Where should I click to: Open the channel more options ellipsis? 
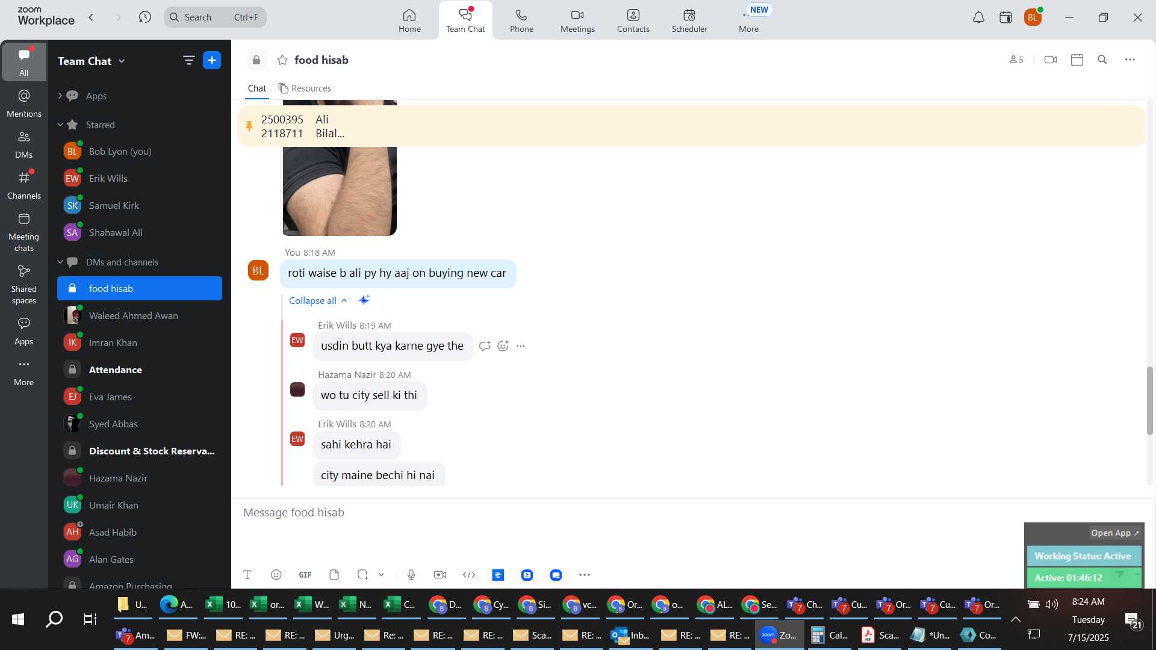1130,60
